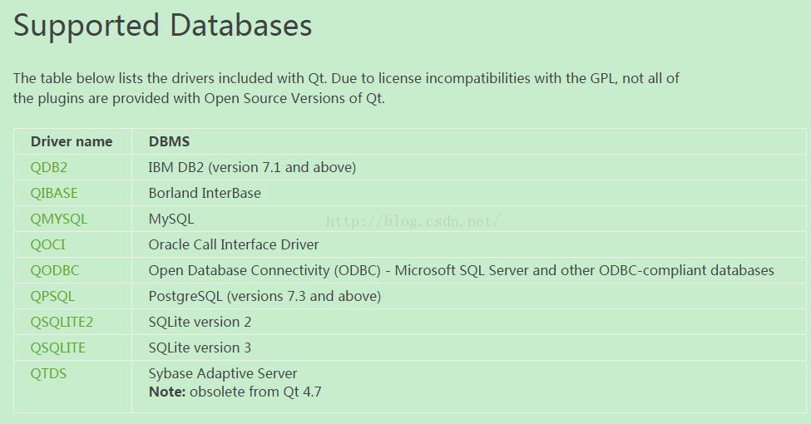Click the PostgreSQL versions description
The height and width of the screenshot is (424, 811).
click(x=265, y=296)
